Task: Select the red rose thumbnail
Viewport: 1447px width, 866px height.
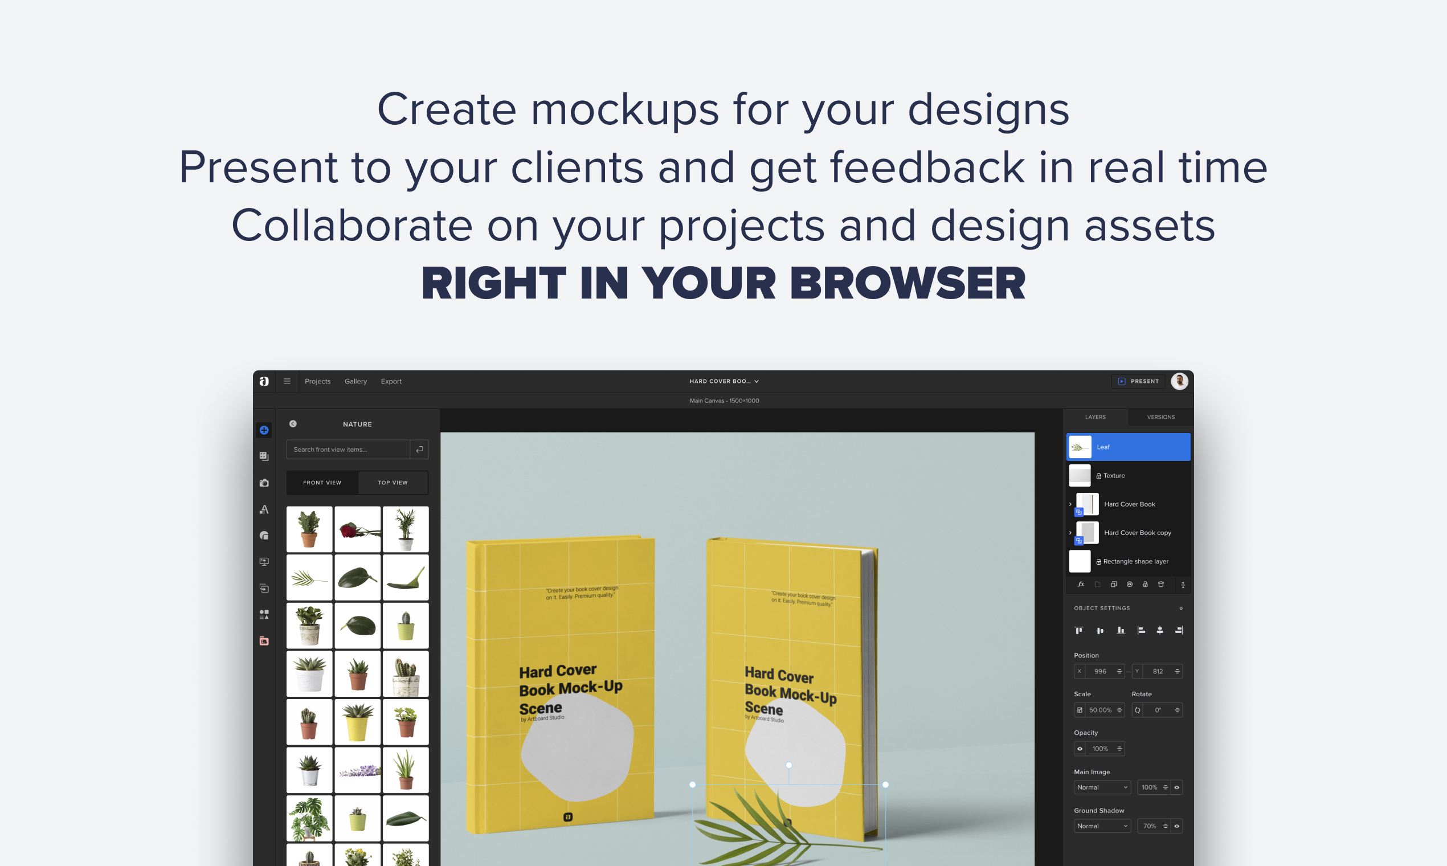Action: [x=357, y=529]
